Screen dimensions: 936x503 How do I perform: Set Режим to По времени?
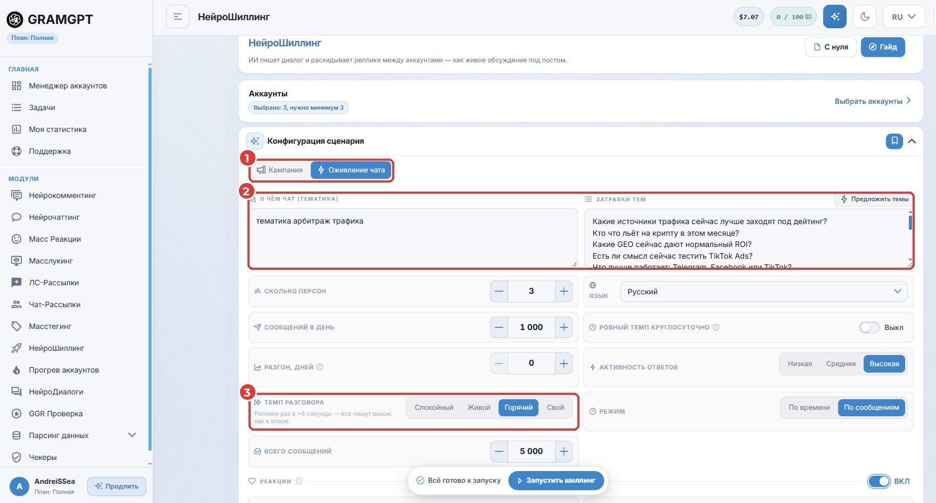[809, 408]
